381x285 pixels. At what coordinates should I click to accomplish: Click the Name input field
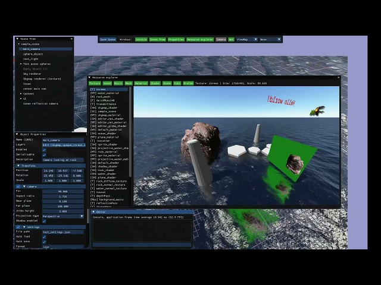63,140
